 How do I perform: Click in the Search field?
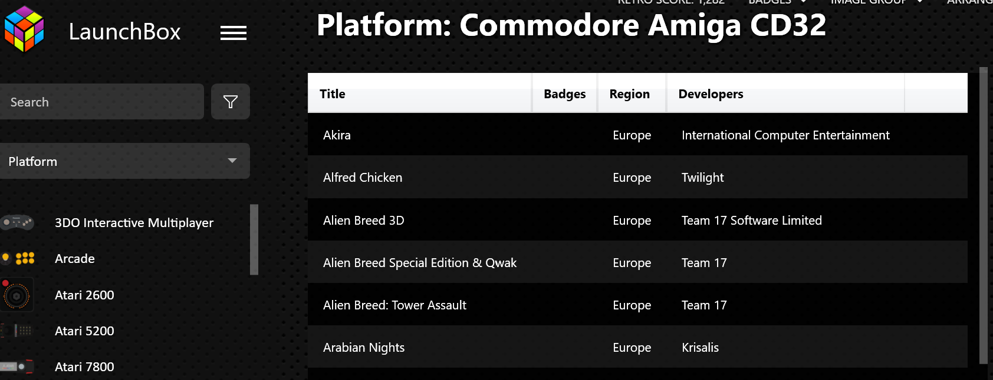point(101,102)
